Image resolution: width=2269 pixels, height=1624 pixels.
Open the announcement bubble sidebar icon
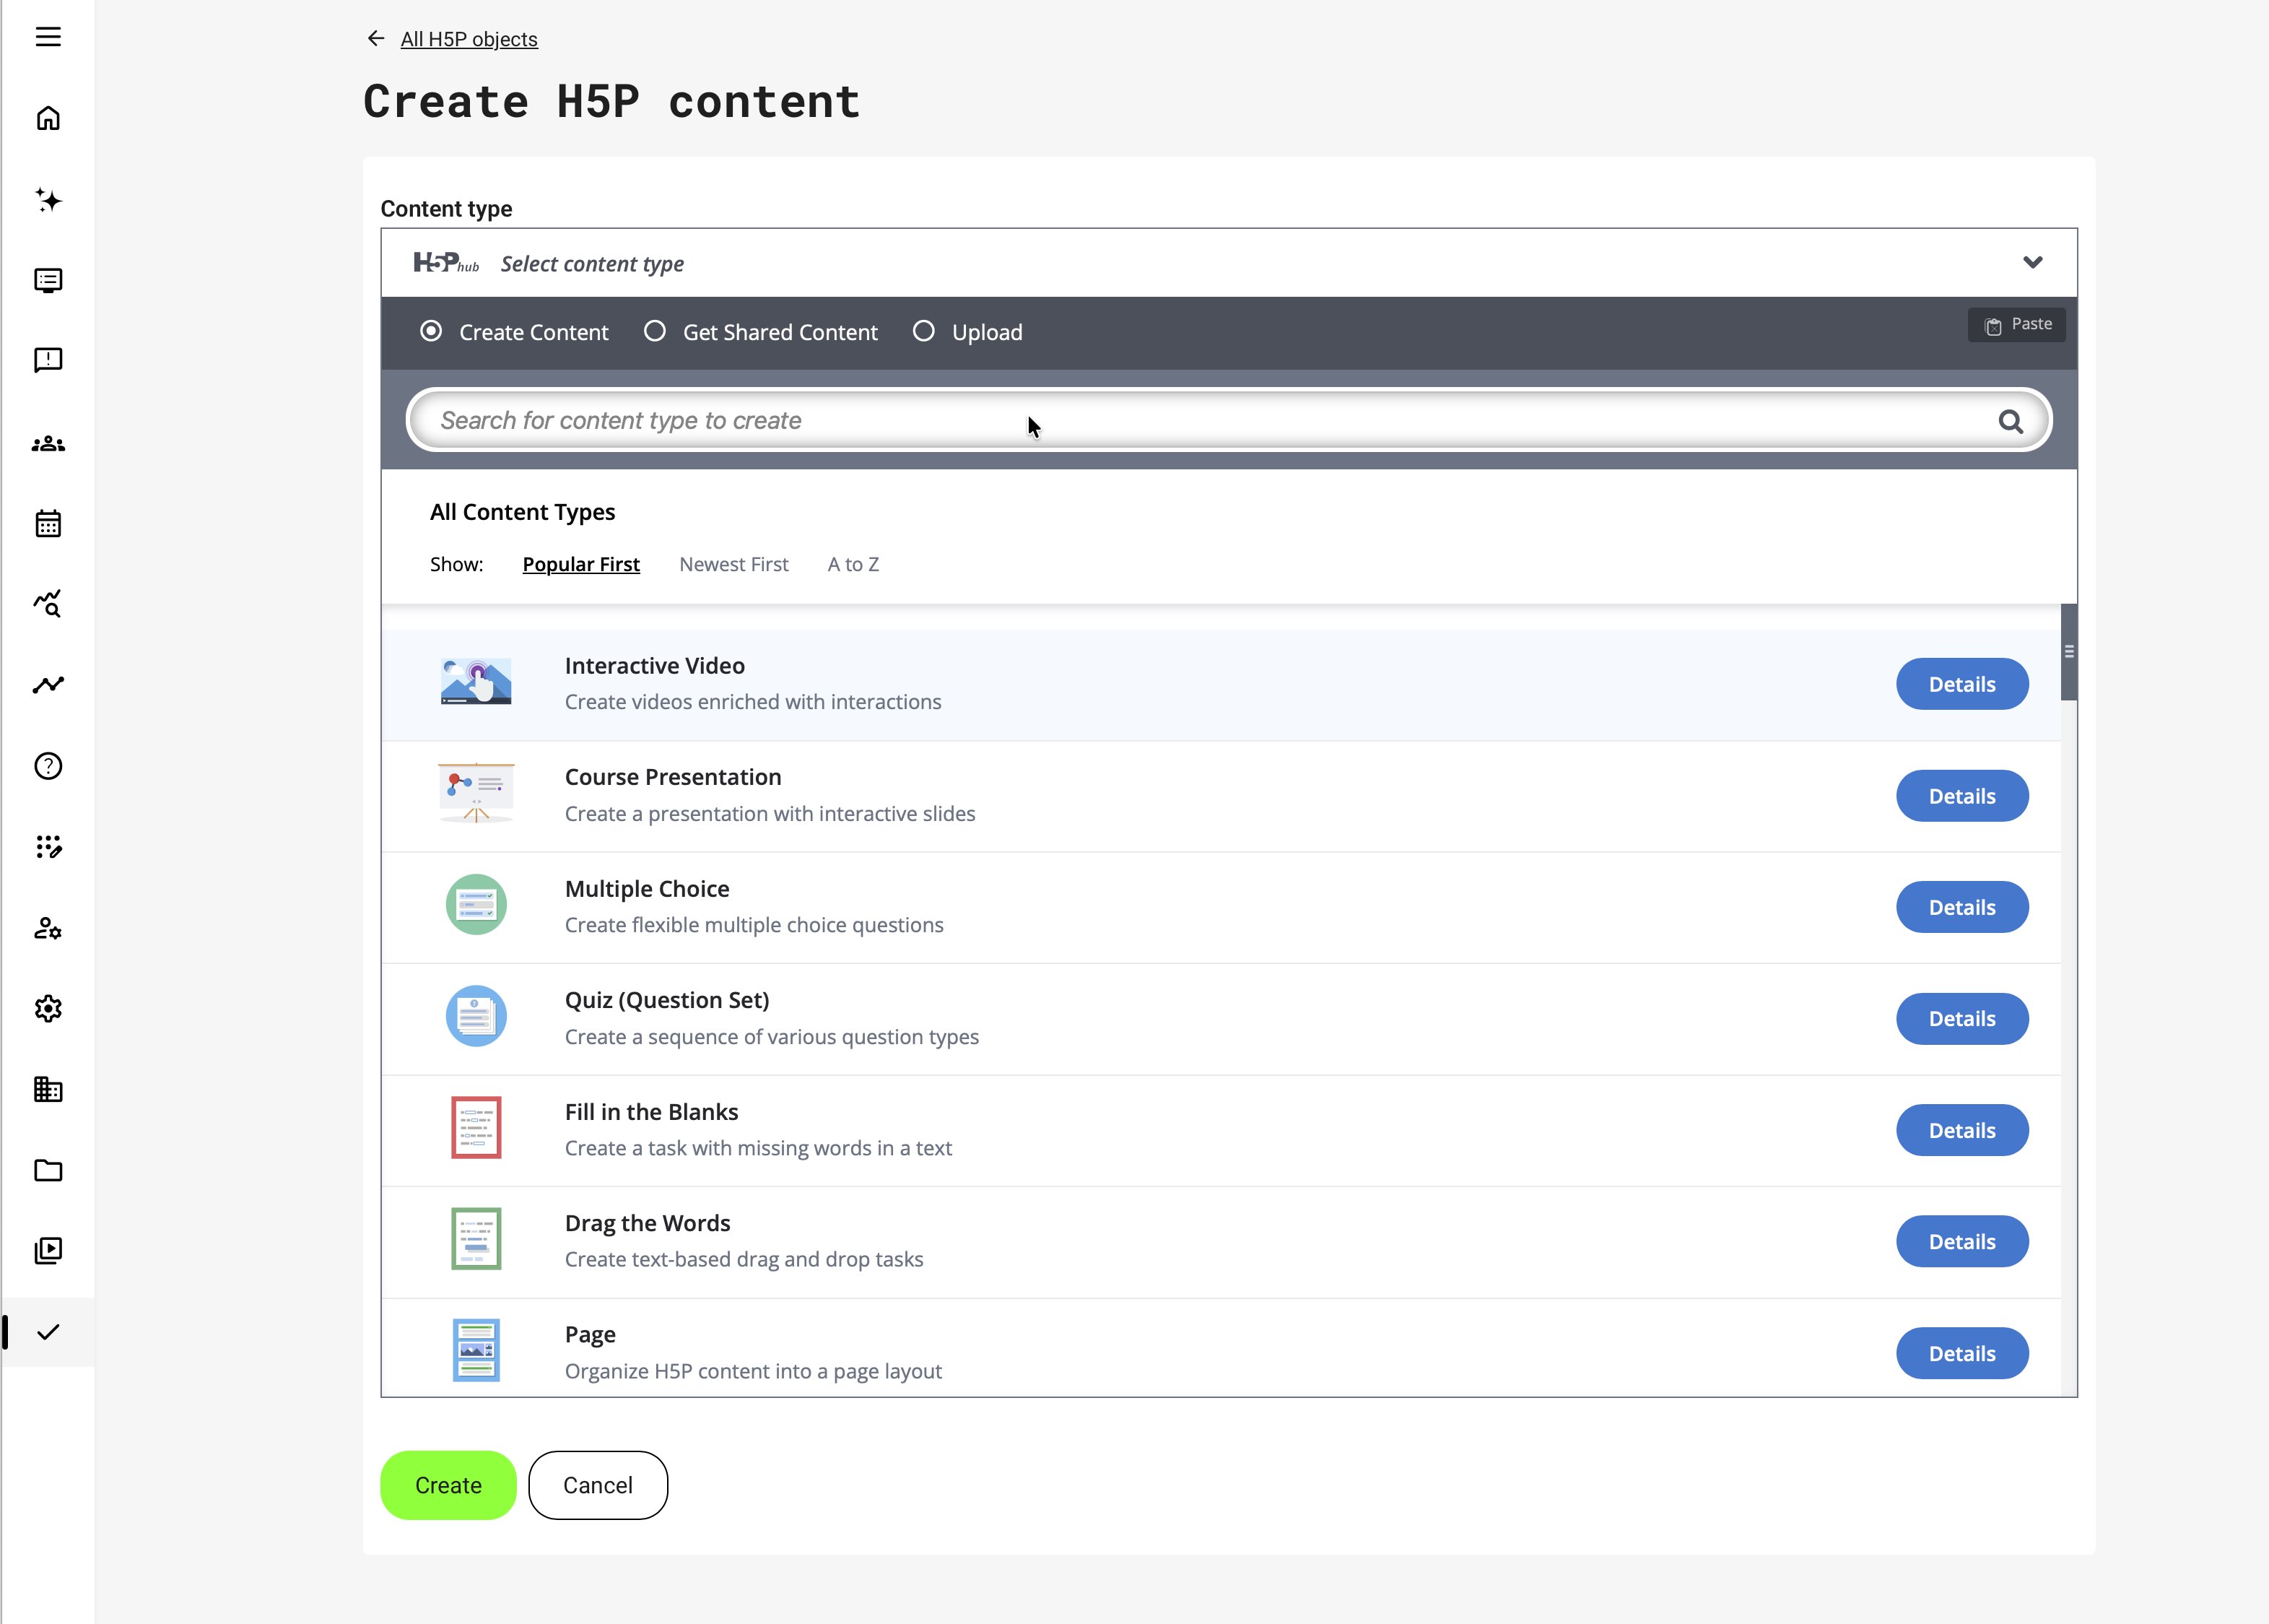(48, 360)
